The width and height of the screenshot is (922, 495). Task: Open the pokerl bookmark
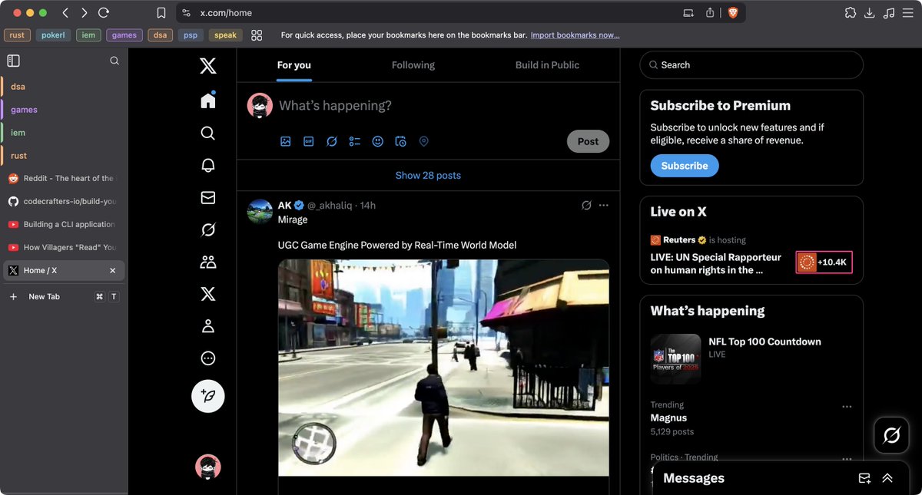click(x=53, y=35)
